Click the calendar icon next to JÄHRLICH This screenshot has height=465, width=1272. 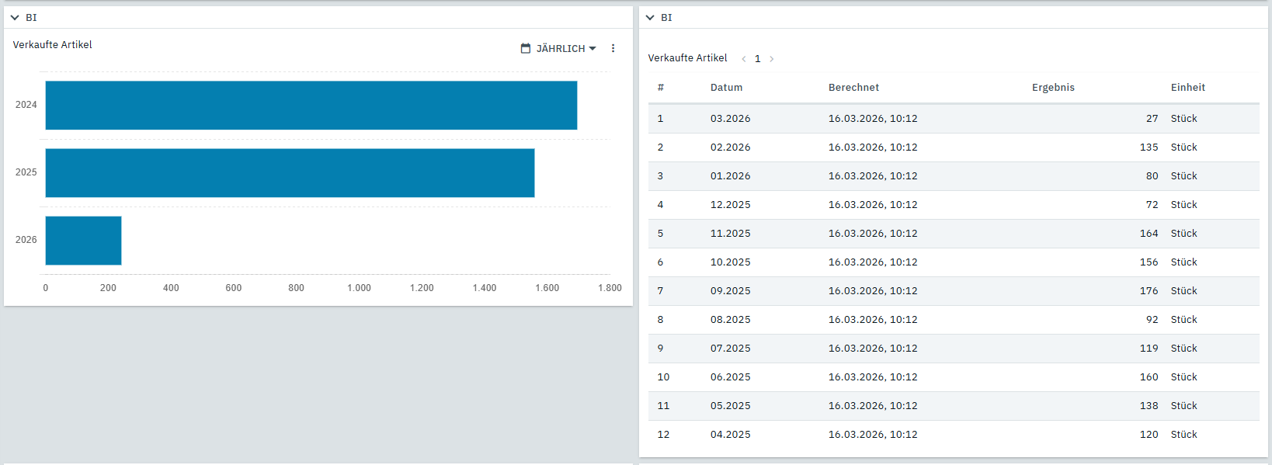point(526,48)
